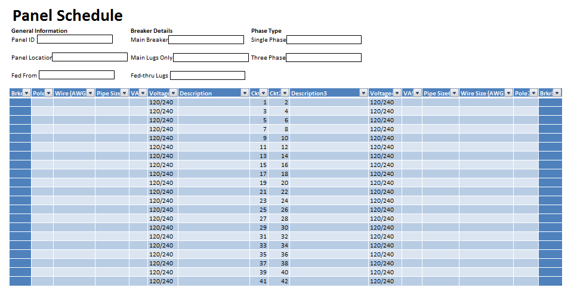The height and width of the screenshot is (300, 574).
Task: Click the Fed From entry box
Action: point(76,75)
